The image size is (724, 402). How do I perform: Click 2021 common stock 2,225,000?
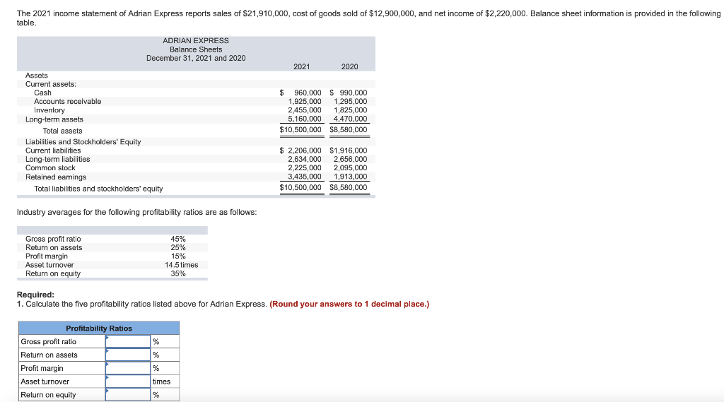coord(305,168)
